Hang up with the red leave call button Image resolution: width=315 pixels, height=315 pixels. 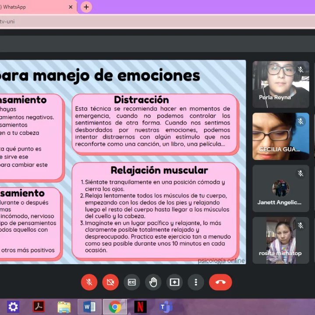pos(220,282)
